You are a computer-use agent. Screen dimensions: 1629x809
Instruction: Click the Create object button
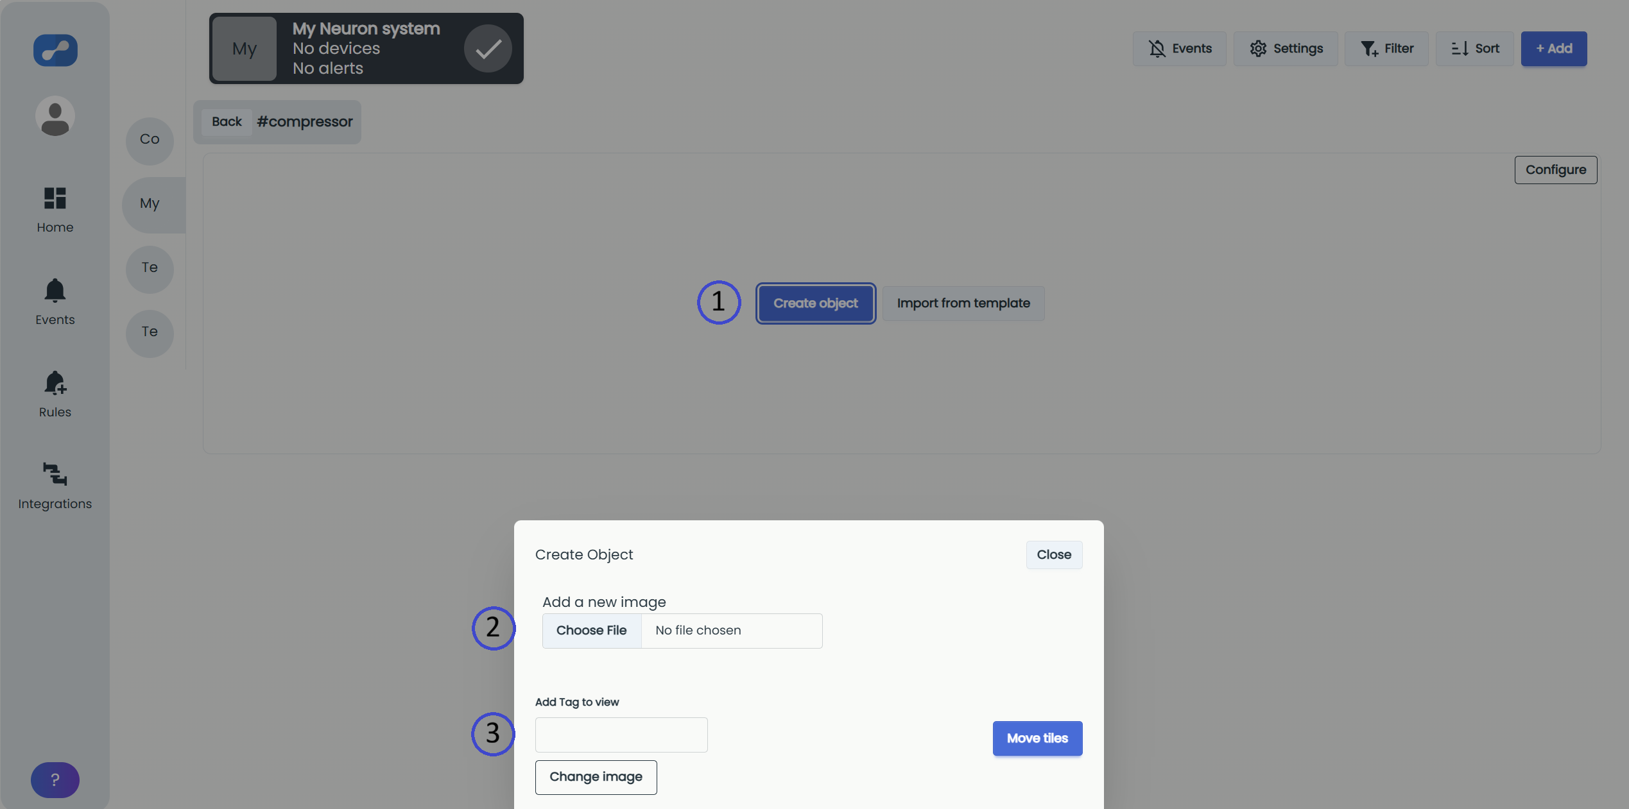815,303
